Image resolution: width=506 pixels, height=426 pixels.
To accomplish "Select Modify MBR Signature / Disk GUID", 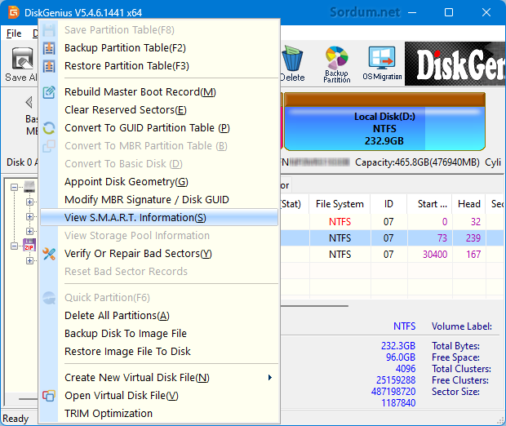I will (x=159, y=200).
